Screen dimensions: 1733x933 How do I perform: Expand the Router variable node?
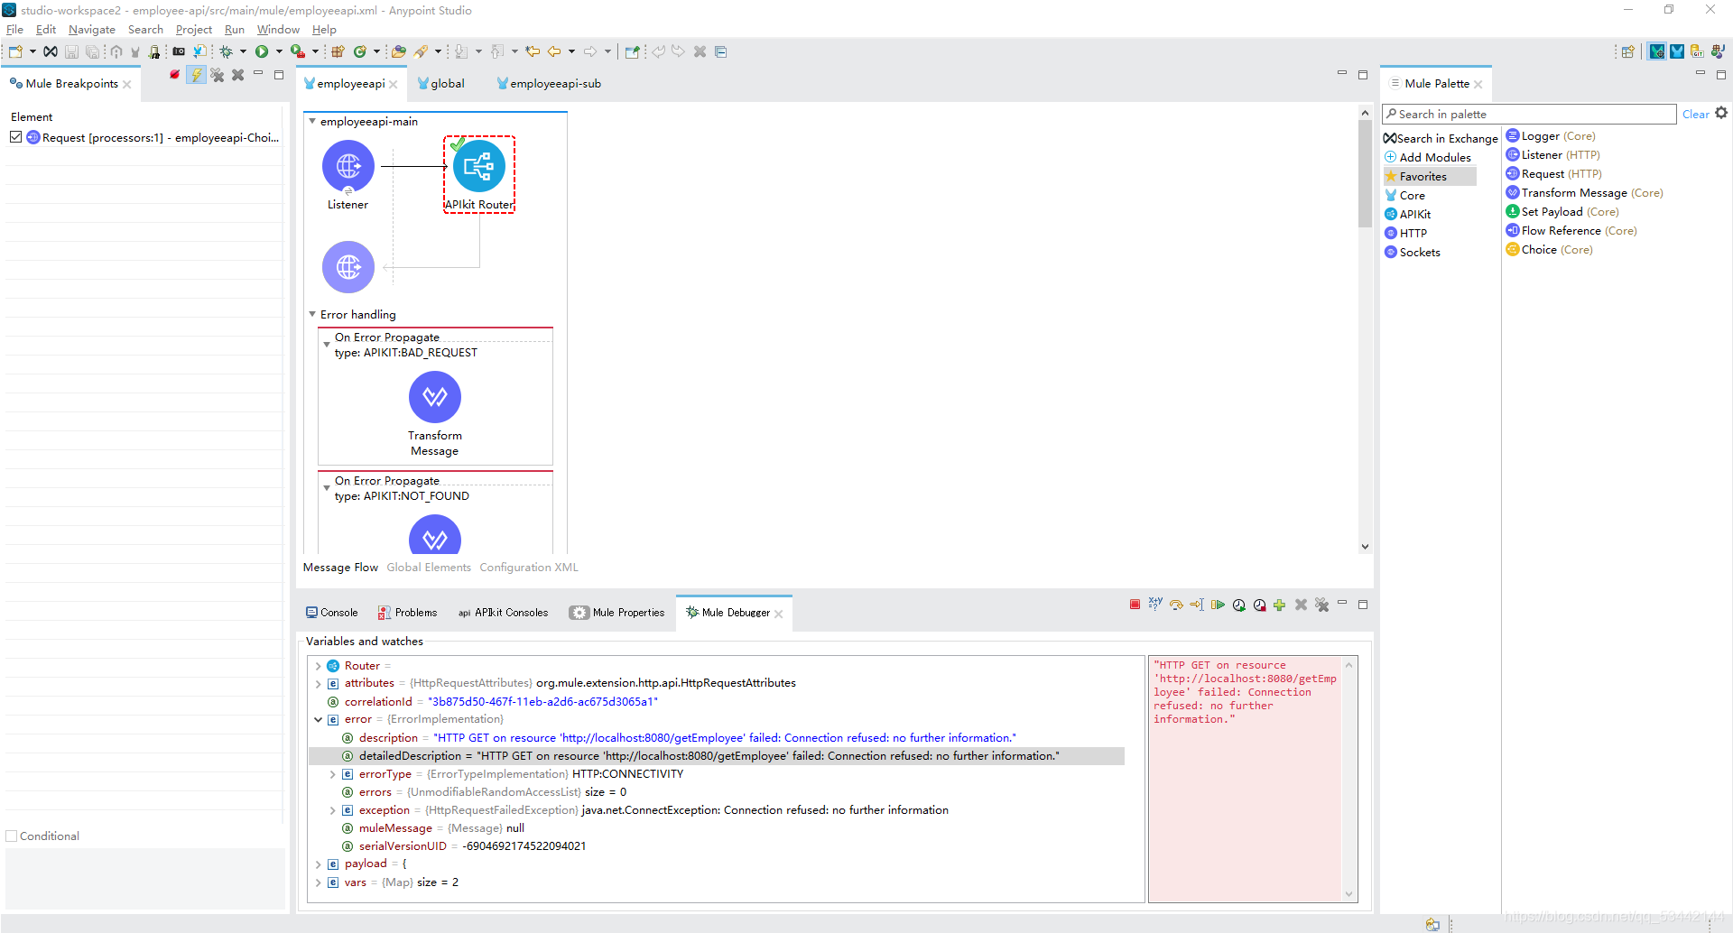tap(318, 666)
